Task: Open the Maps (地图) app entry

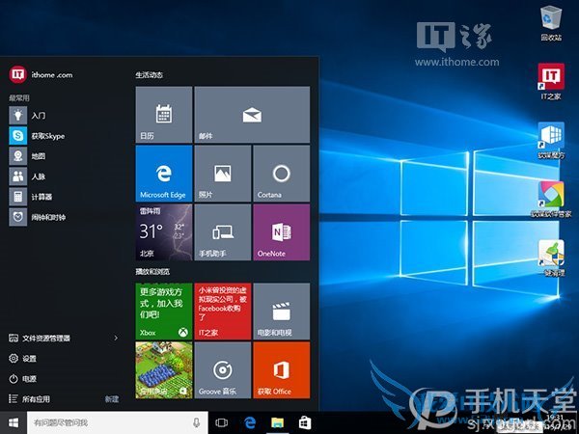Action: click(x=65, y=156)
